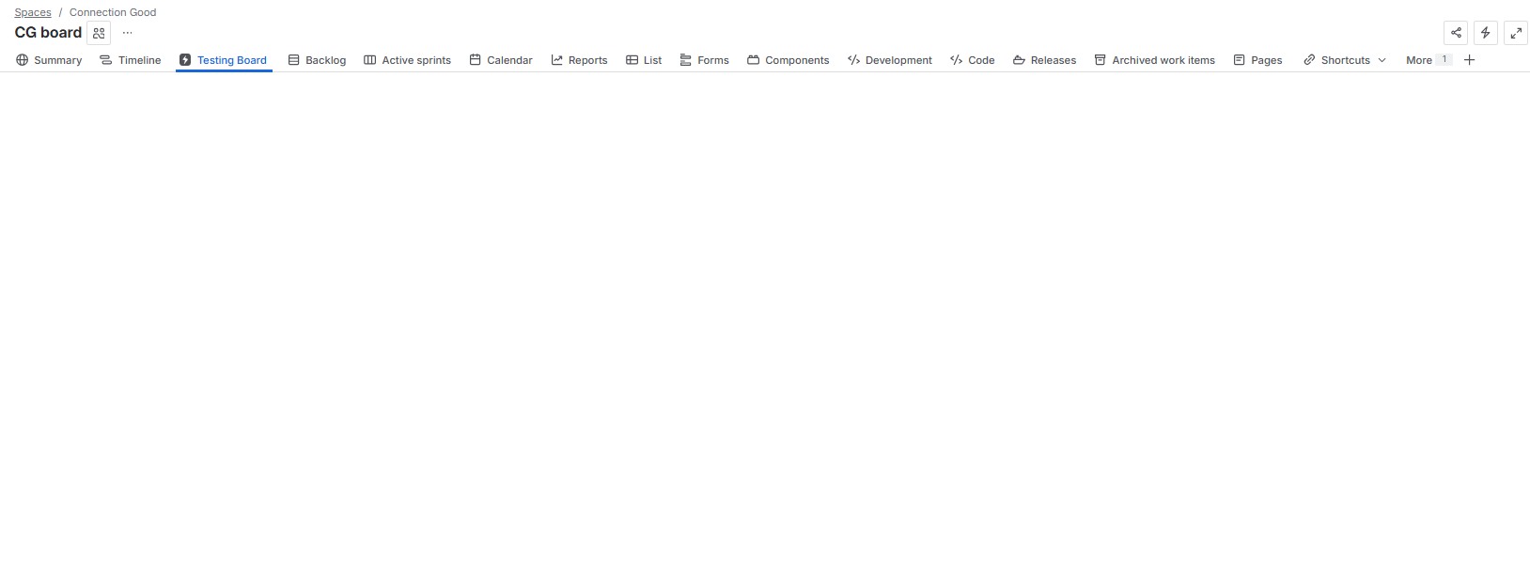Open the three-dot more actions menu

tap(128, 33)
